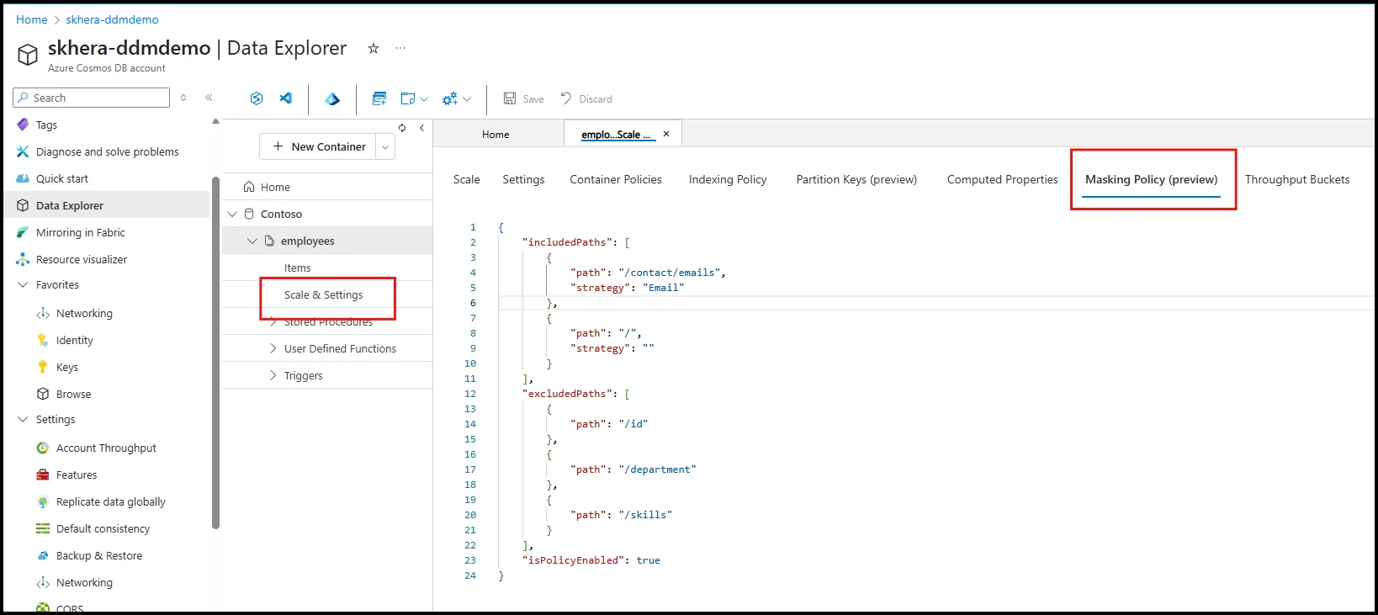This screenshot has height=615, width=1378.
Task: Click the New Container button
Action: click(x=319, y=146)
